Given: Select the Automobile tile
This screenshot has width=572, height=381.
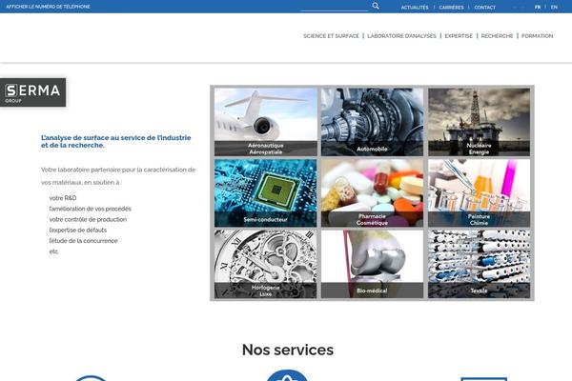Looking at the screenshot, I should click(x=372, y=122).
